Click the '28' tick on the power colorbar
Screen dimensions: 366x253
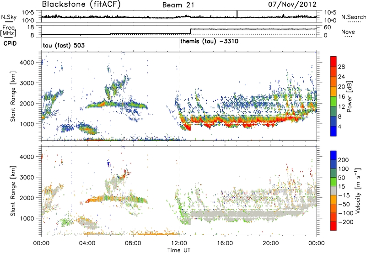pyautogui.click(x=341, y=67)
